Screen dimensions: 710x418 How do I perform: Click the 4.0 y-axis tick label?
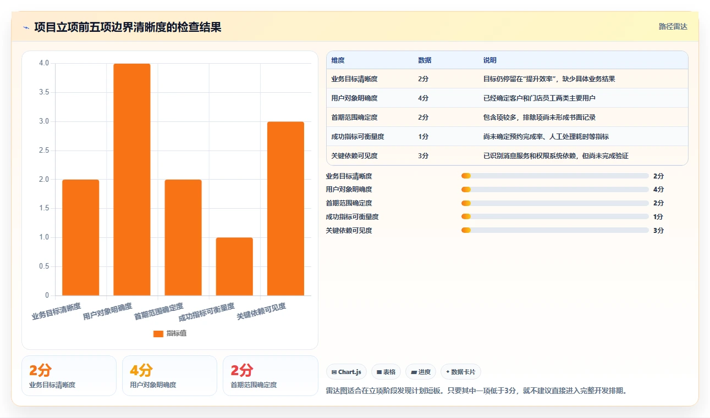tap(44, 63)
